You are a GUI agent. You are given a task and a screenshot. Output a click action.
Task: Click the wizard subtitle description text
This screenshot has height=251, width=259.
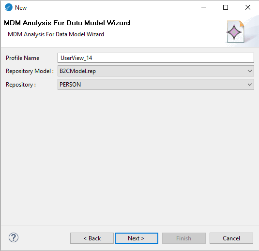click(56, 34)
